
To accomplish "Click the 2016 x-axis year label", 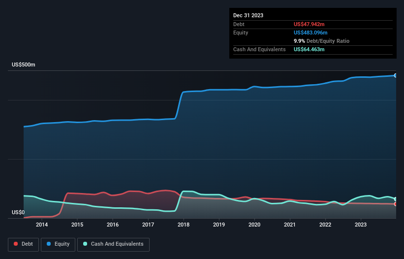I will coord(113,225).
